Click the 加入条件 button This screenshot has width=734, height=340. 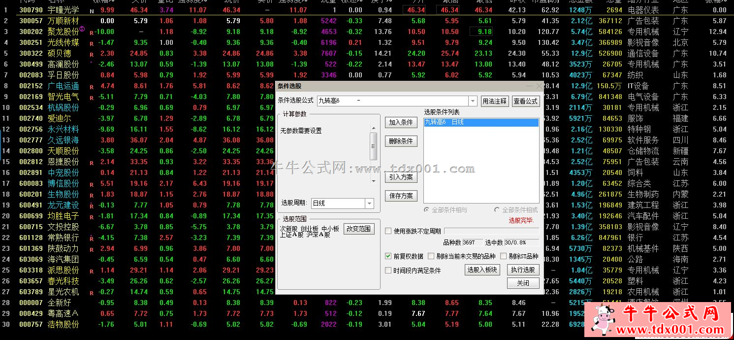coord(401,122)
